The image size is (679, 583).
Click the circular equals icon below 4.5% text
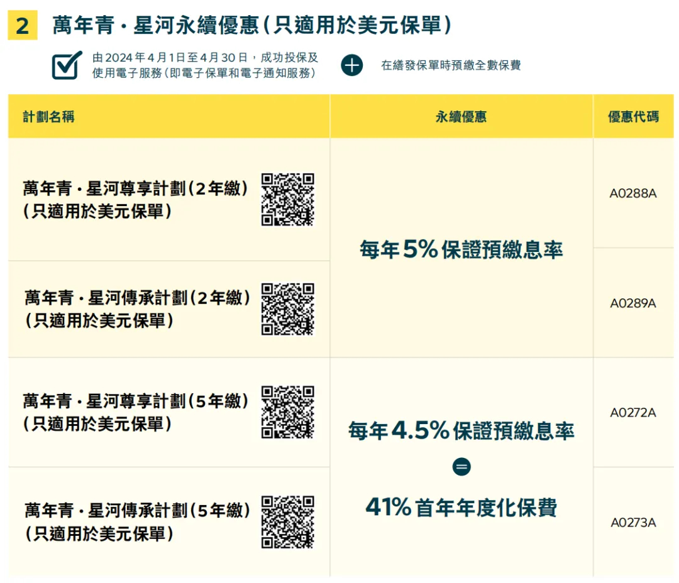(461, 467)
